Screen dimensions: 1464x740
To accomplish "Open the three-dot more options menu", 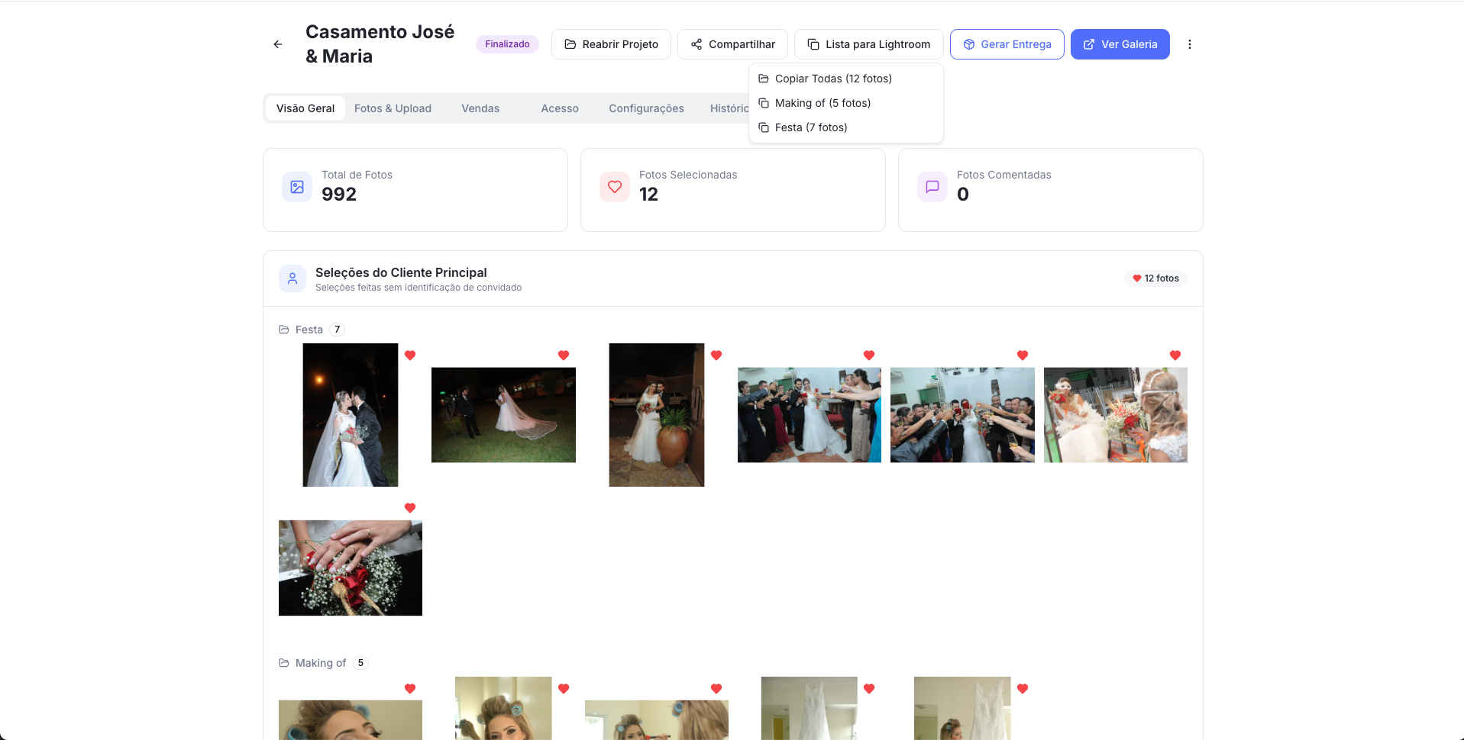I will pos(1189,44).
